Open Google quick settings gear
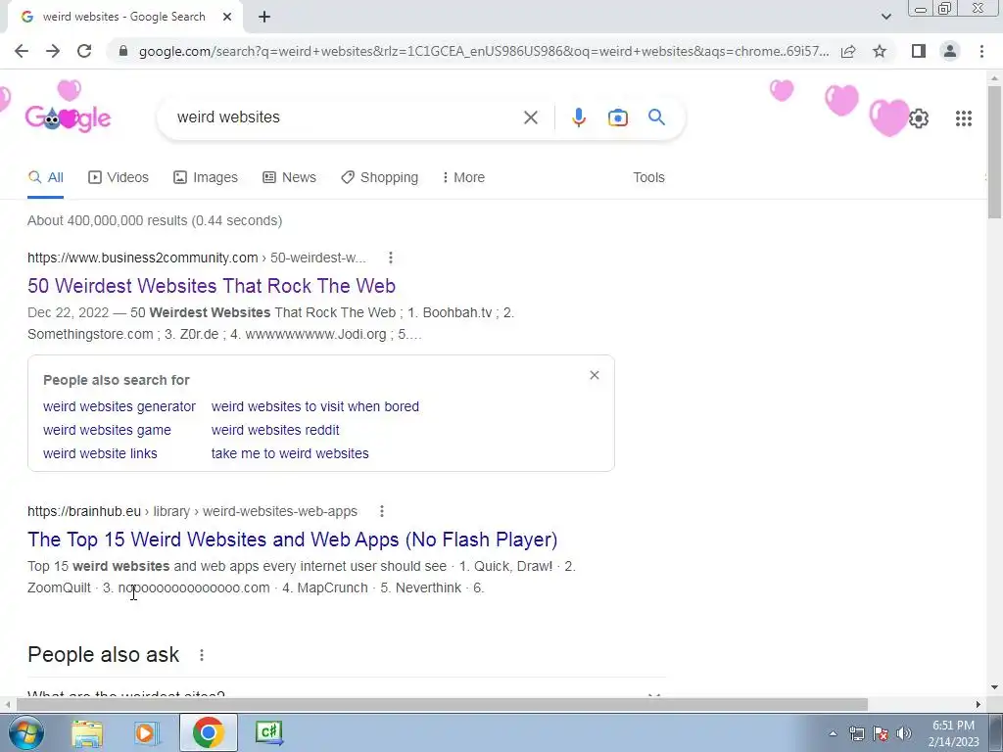 [919, 118]
